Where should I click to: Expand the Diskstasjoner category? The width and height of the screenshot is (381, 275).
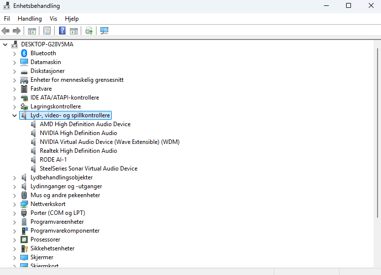(14, 71)
